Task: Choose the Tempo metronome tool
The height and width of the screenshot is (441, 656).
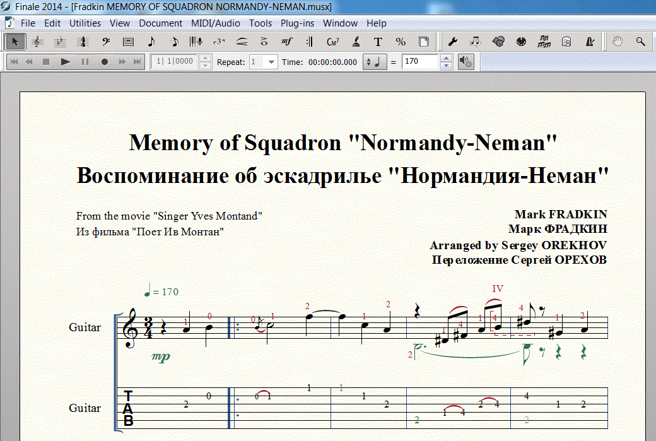Action: point(590,42)
